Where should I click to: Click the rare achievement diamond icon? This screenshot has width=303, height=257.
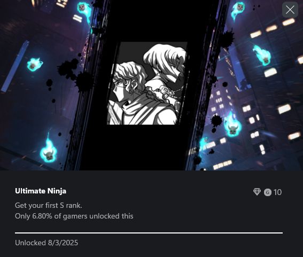[x=257, y=192]
